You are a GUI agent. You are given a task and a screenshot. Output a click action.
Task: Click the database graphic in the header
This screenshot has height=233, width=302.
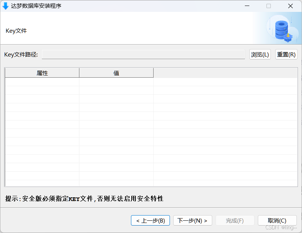[x=282, y=29]
